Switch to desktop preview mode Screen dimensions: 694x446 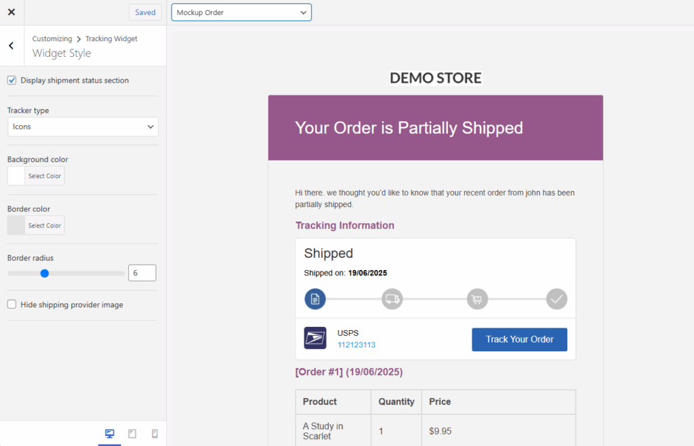tap(109, 433)
